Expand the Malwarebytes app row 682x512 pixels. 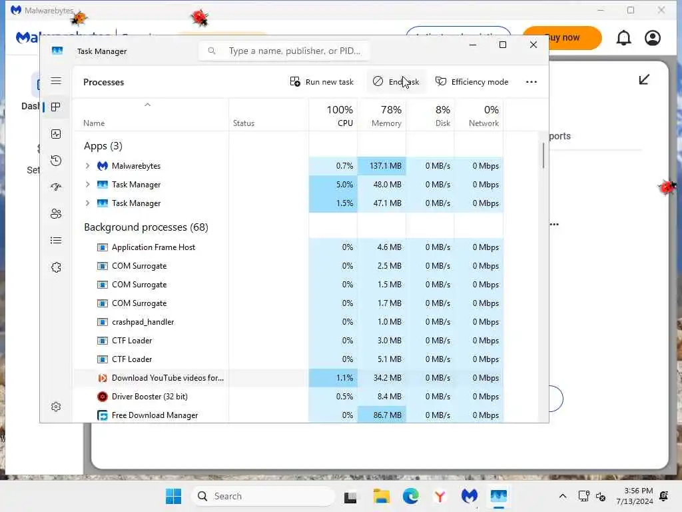point(87,166)
